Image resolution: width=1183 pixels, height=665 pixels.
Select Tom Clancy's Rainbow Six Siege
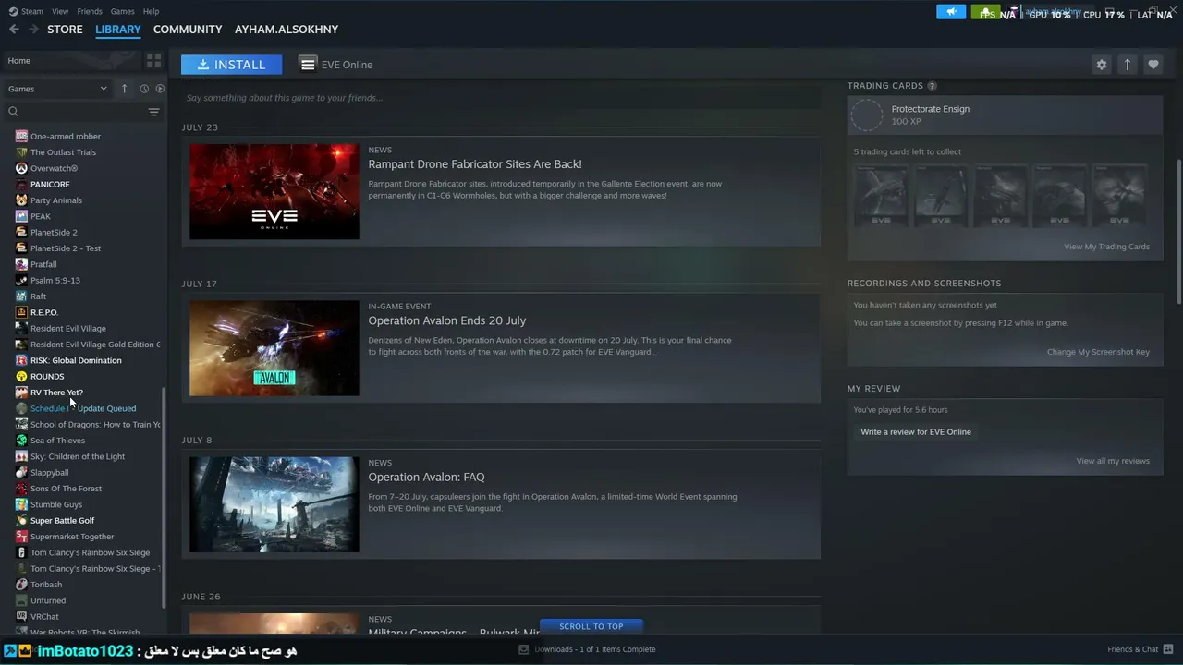click(90, 552)
